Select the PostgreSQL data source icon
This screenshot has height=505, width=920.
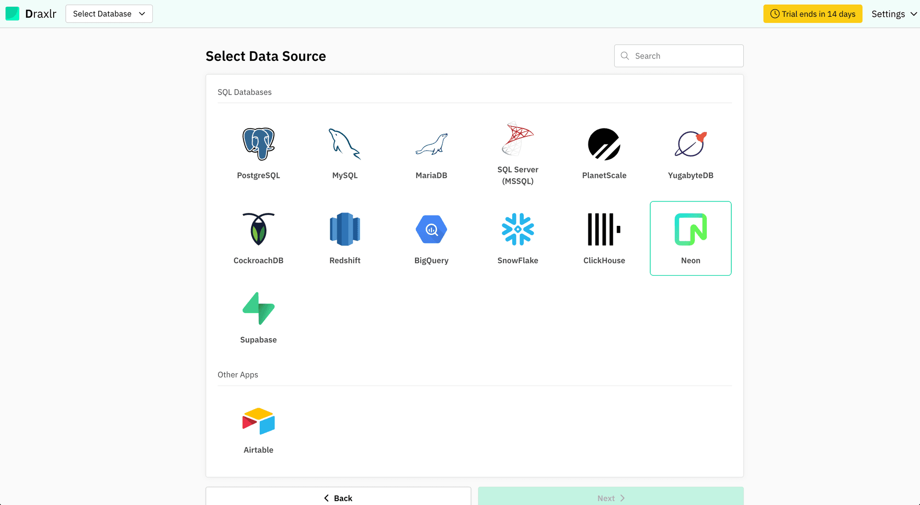pyautogui.click(x=258, y=143)
